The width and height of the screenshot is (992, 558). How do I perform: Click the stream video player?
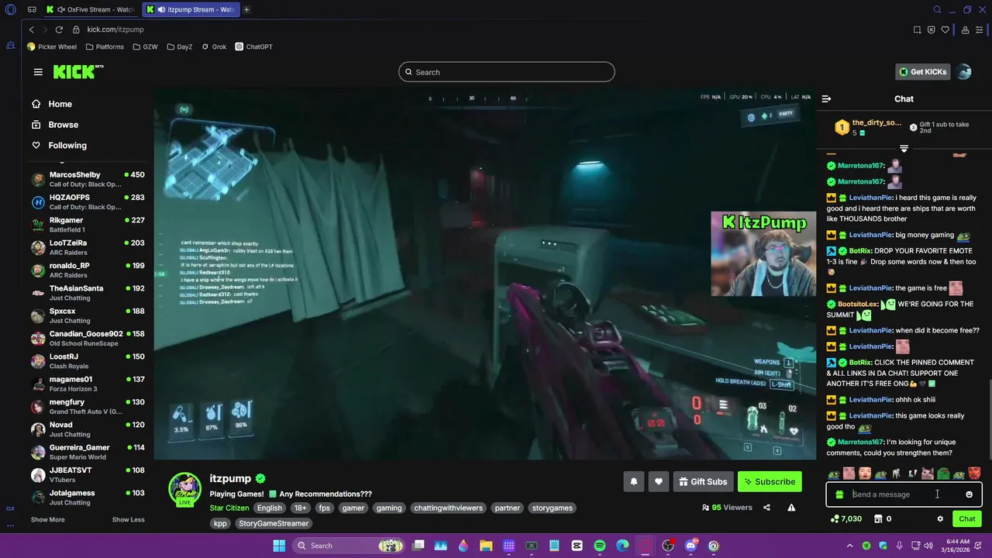(484, 275)
